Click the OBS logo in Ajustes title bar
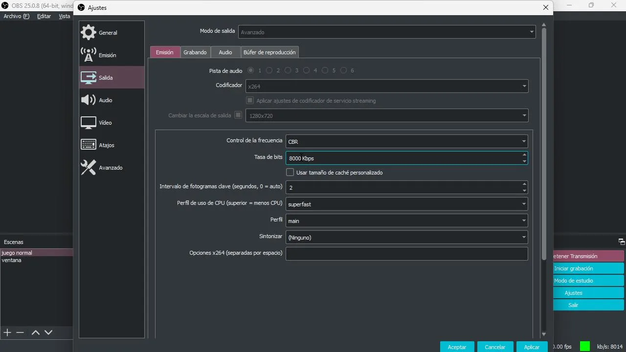The width and height of the screenshot is (626, 352). pyautogui.click(x=82, y=7)
